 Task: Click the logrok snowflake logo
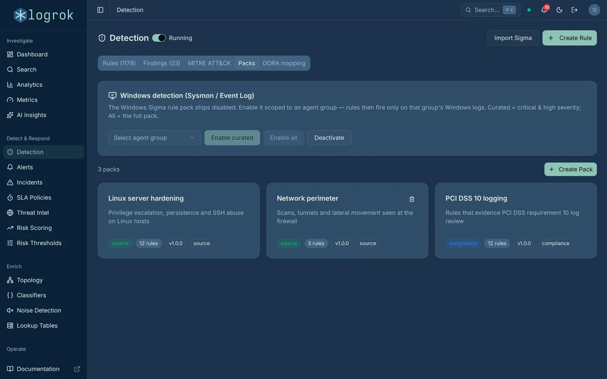20,15
